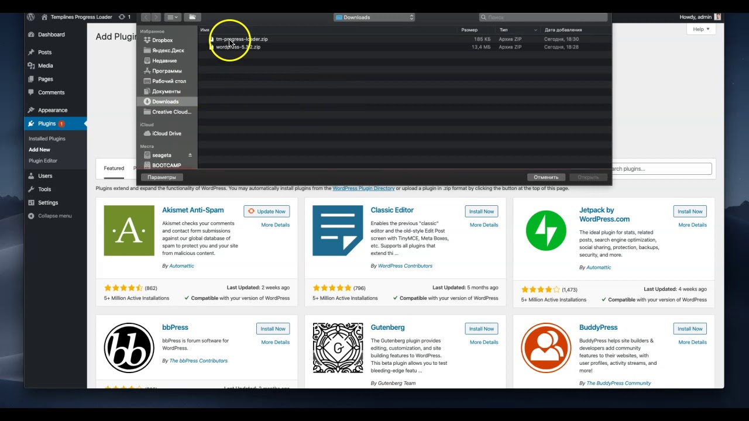This screenshot has height=421, width=749.
Task: Select iCloud Drive in the dialog sidebar
Action: (166, 133)
